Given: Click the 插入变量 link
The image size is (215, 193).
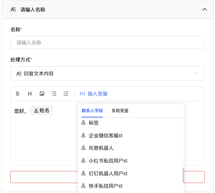Looking at the screenshot, I should coord(98,94).
